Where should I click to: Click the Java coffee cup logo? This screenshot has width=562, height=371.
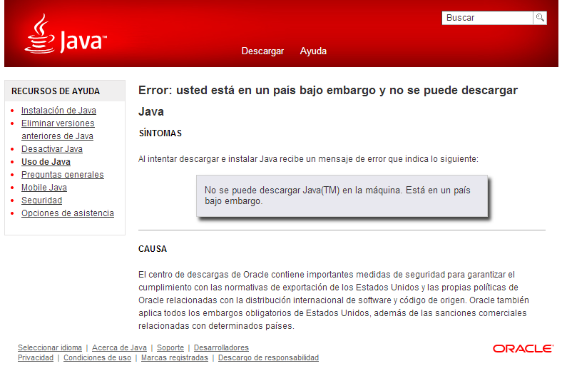pos(66,34)
